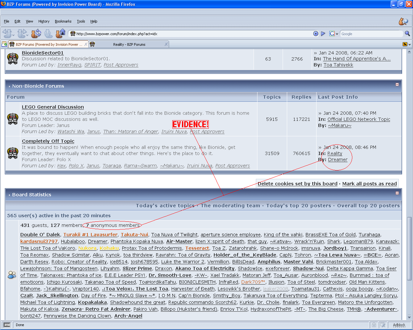Viewport: 413px width, 330px height.
Task: Click the cat throbber icon near menu bar
Action: [x=403, y=21]
